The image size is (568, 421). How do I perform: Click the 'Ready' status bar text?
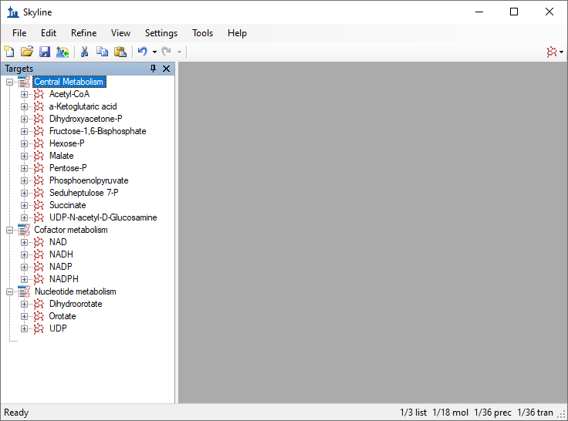pos(16,413)
